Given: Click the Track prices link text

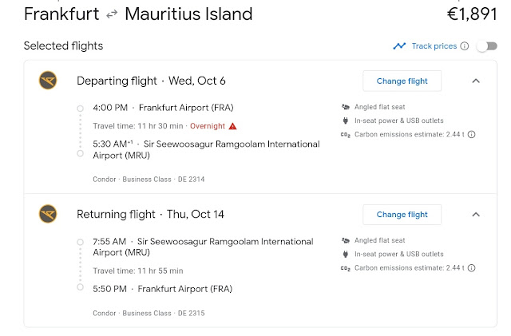Looking at the screenshot, I should pyautogui.click(x=434, y=46).
